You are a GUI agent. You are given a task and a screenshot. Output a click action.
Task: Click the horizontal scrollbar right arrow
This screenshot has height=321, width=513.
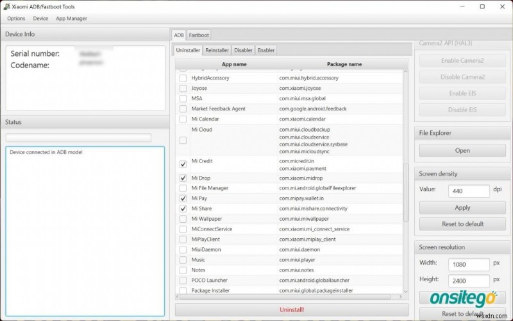[400, 297]
